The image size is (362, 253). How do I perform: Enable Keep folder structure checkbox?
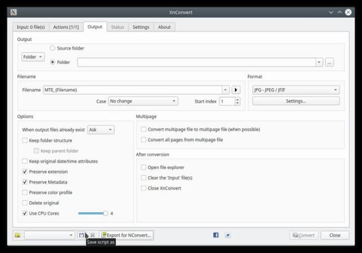click(x=25, y=140)
